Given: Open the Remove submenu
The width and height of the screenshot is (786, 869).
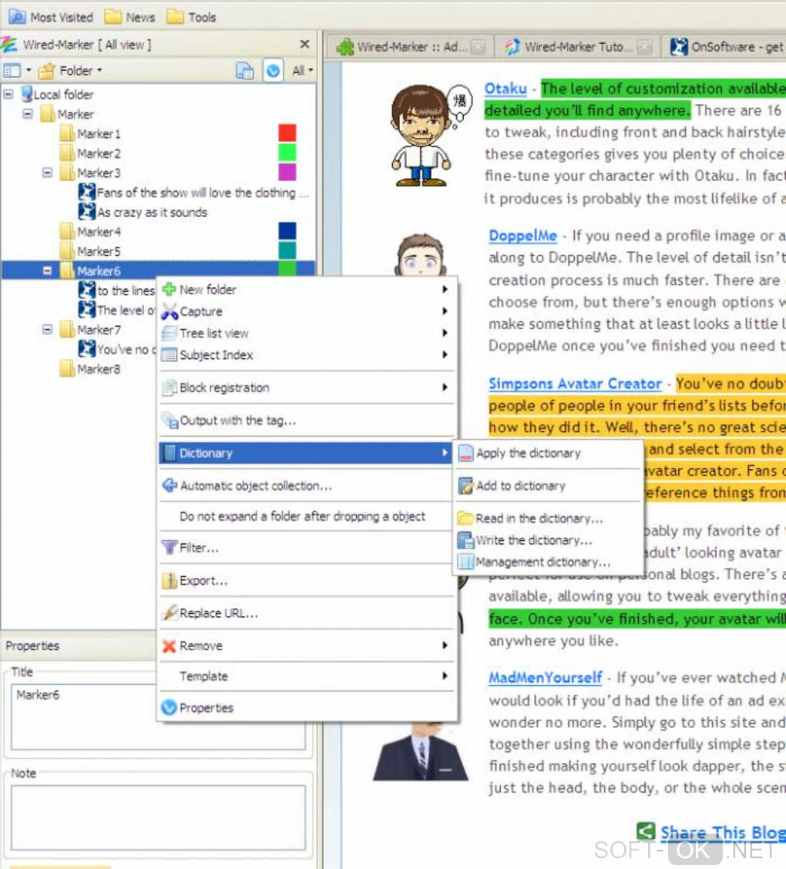Looking at the screenshot, I should coord(307,646).
